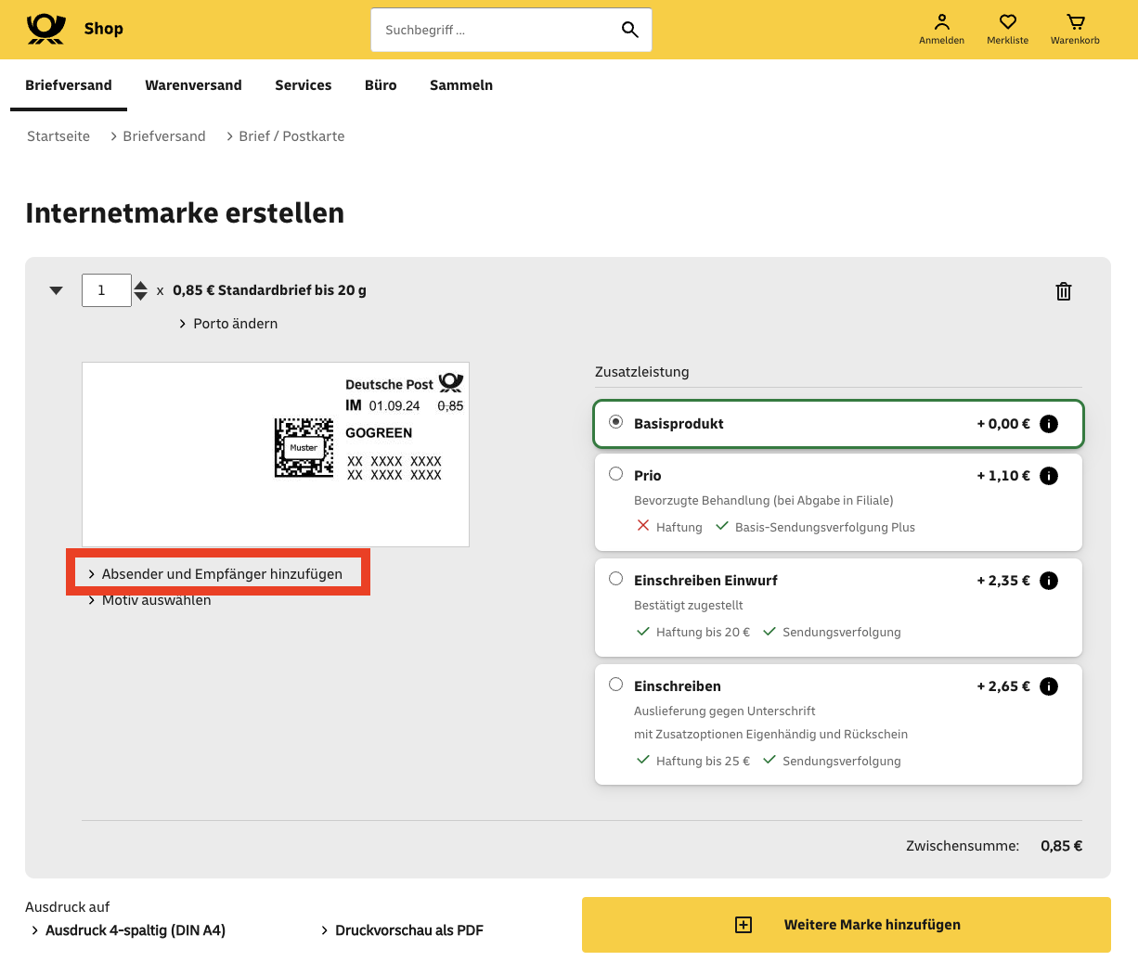The width and height of the screenshot is (1138, 974).
Task: Expand Porto ändern
Action: 228,324
